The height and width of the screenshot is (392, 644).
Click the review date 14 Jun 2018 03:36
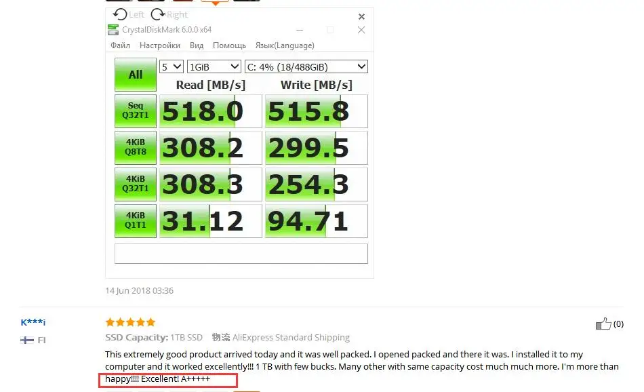[139, 290]
